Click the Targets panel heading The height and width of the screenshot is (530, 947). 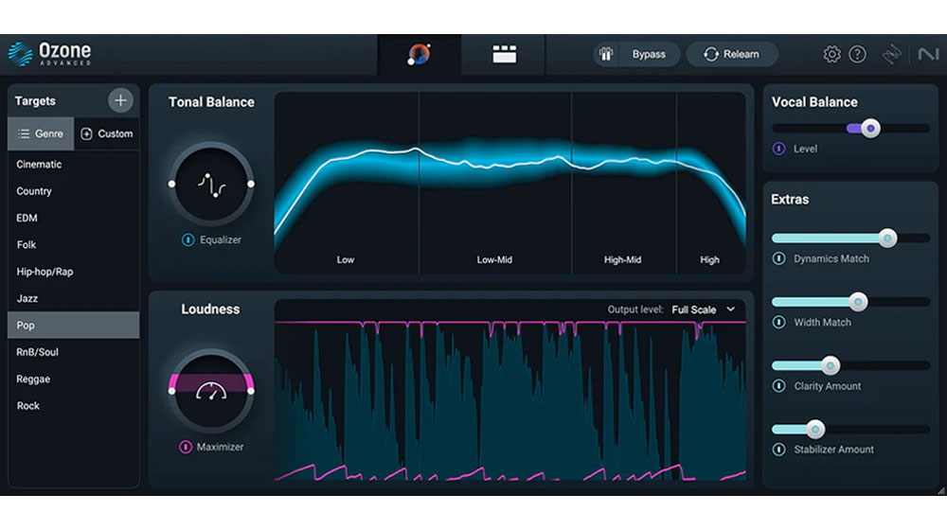click(x=35, y=101)
